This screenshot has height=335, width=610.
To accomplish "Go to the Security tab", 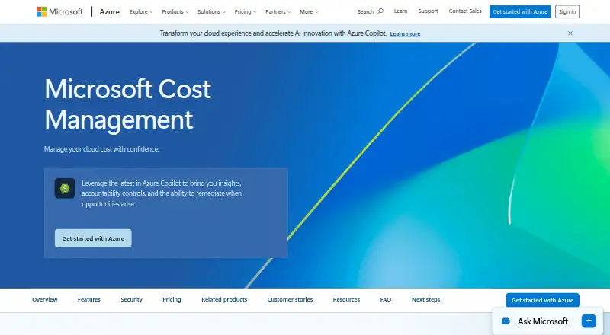I will click(131, 300).
